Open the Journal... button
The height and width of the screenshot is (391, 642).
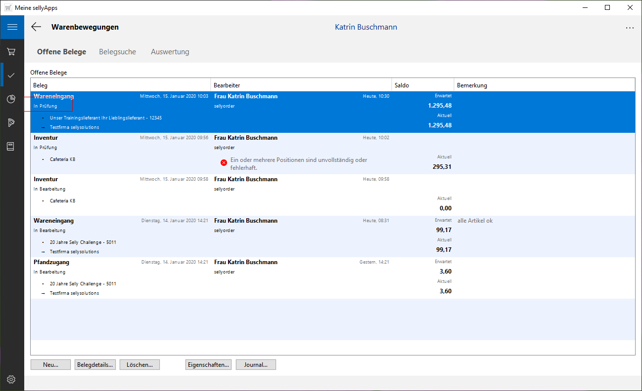256,365
